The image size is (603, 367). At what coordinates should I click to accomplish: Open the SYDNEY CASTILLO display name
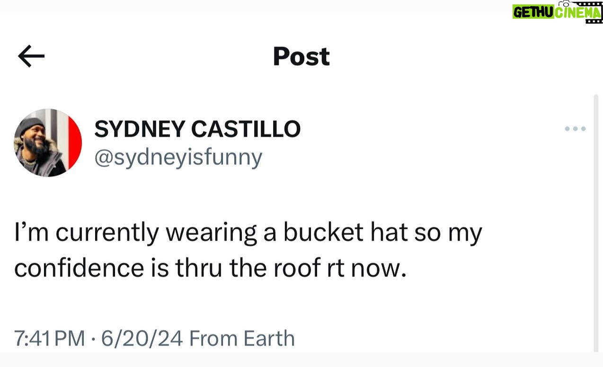(197, 129)
